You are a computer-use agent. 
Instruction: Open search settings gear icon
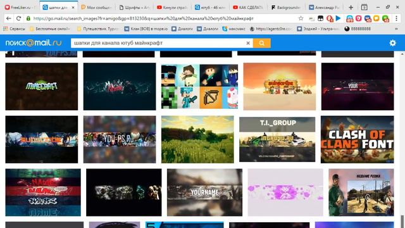click(392, 43)
